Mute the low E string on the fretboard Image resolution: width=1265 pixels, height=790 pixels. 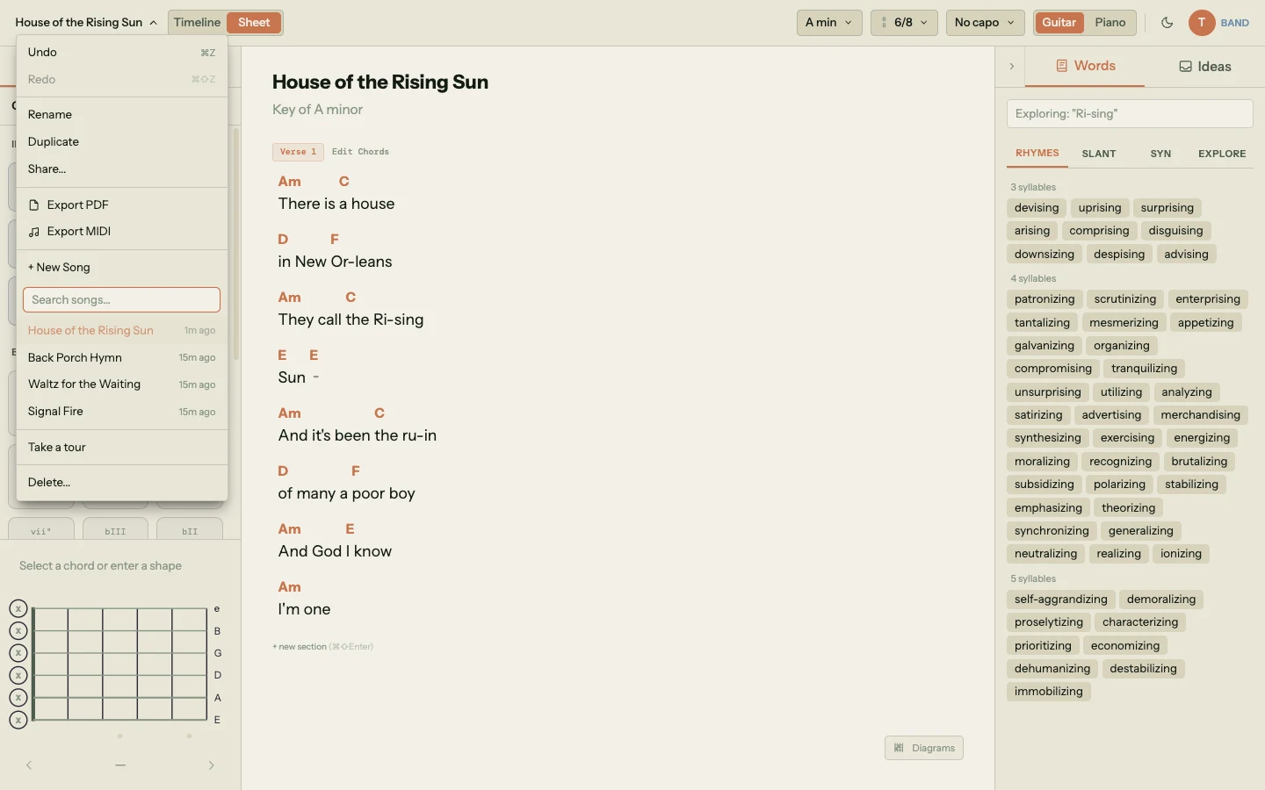[x=17, y=720]
